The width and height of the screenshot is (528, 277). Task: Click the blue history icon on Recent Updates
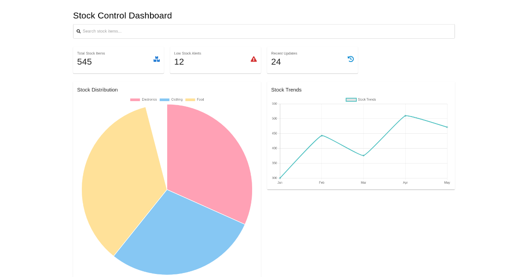point(351,59)
